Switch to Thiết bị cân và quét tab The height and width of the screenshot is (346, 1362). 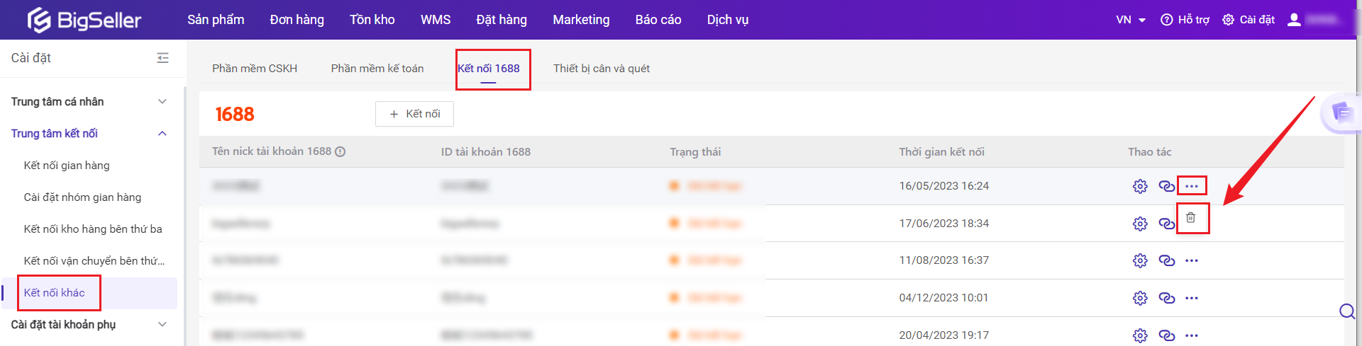[602, 69]
